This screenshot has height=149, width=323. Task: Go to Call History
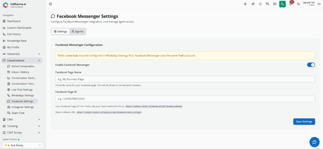pos(22,34)
